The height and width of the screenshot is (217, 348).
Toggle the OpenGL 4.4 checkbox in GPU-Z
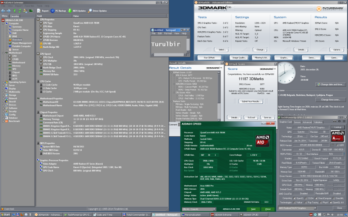[x=331, y=202]
